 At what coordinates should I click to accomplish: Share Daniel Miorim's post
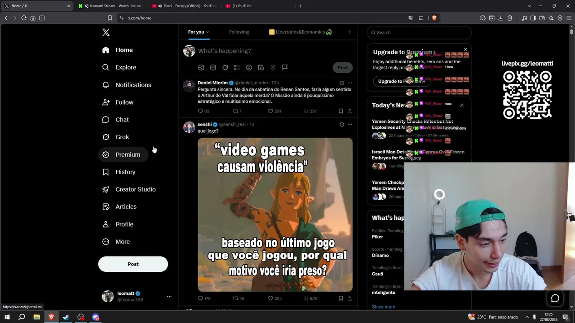tap(350, 111)
